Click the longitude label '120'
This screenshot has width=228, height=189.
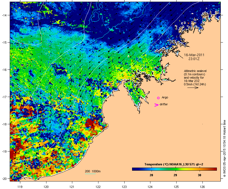pyautogui.click(x=46, y=187)
